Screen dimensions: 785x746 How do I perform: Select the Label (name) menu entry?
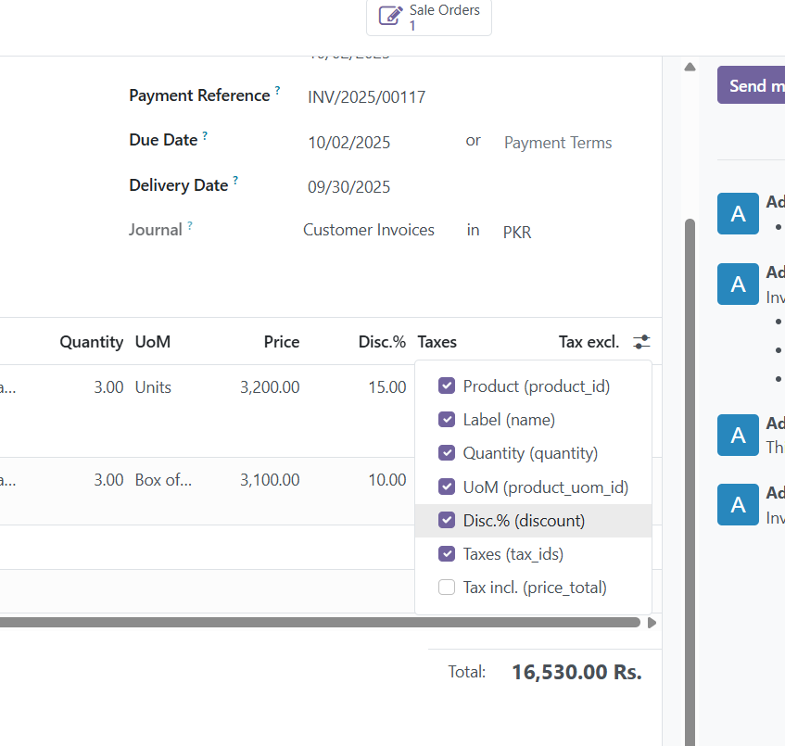tap(509, 420)
